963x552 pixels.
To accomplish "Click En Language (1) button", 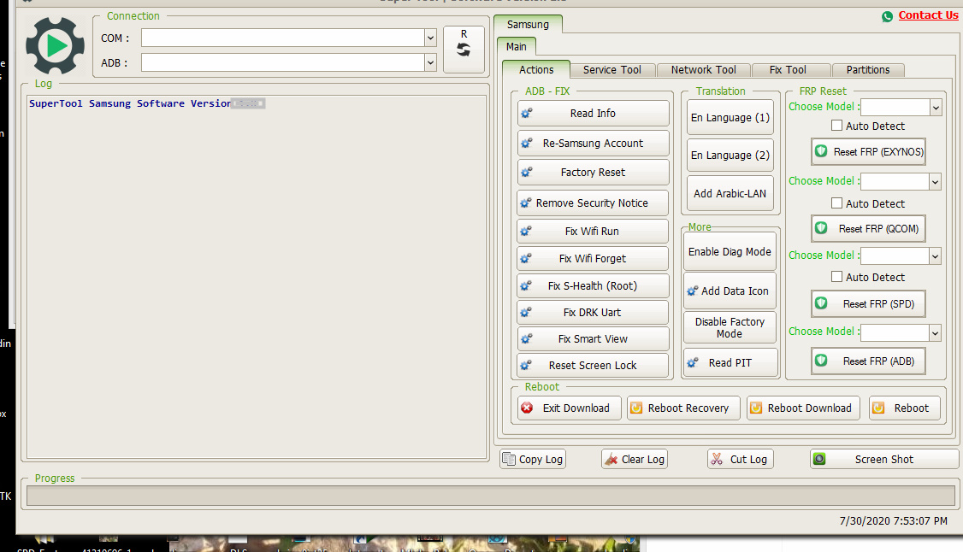I will (730, 117).
